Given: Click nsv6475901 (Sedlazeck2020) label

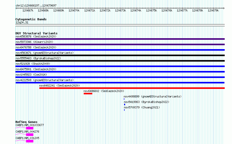Looking at the screenshot, I should pos(36,69).
